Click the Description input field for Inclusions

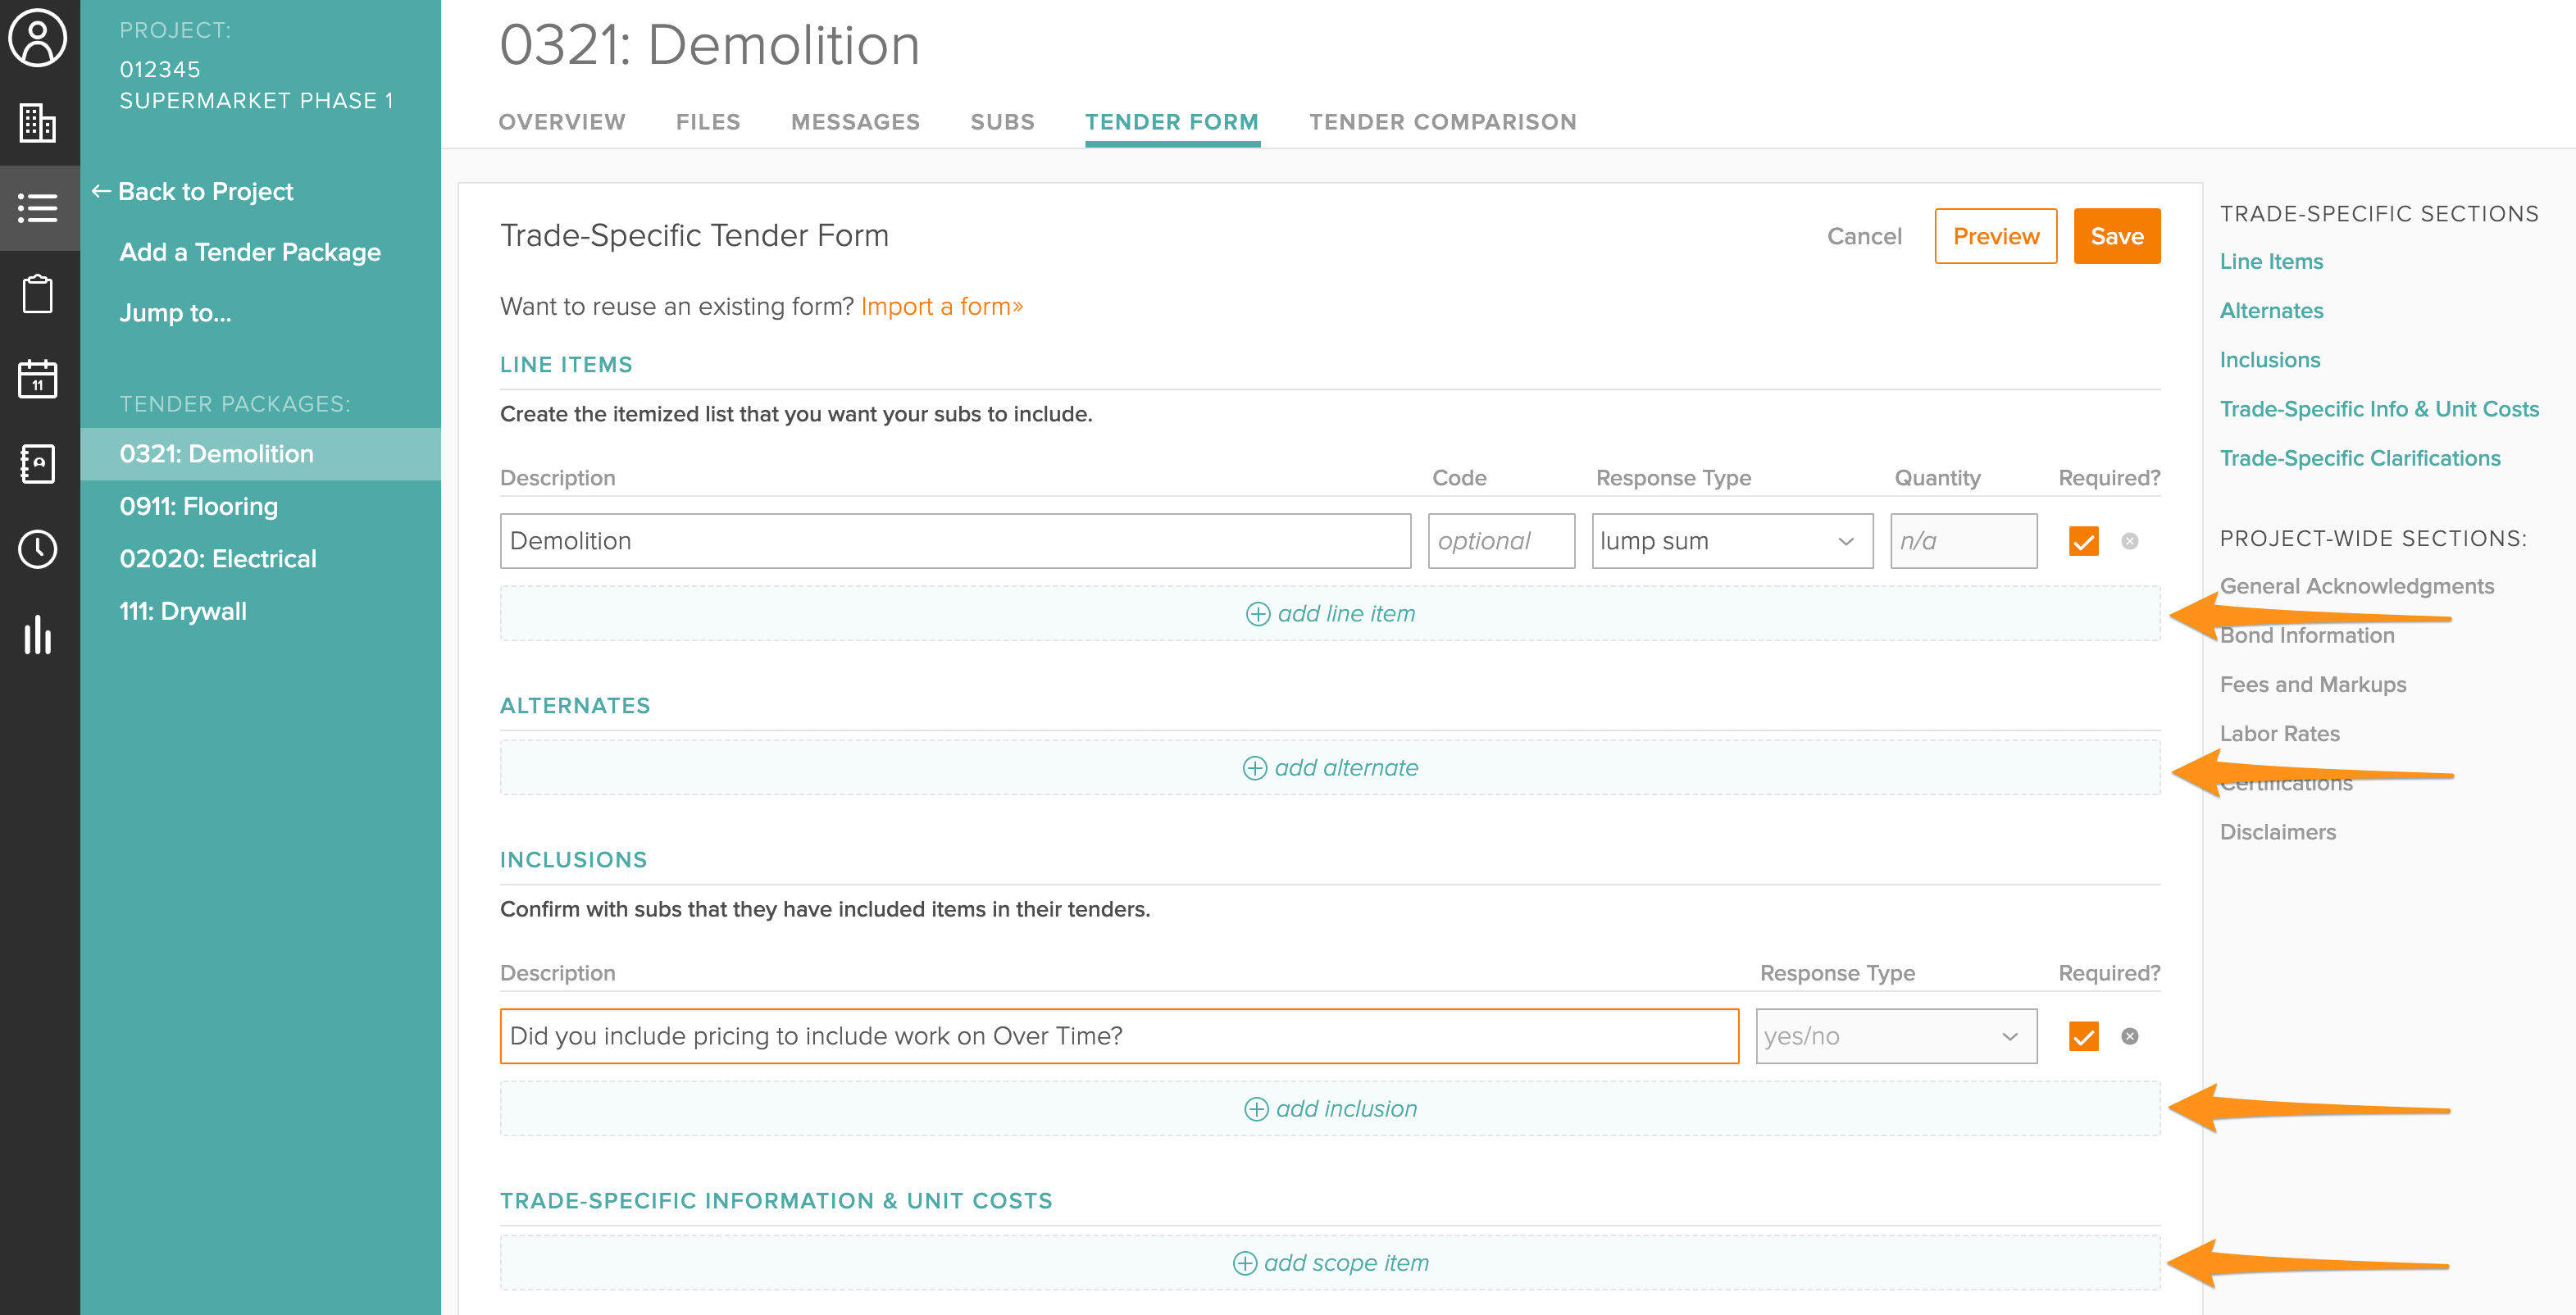pos(1117,1035)
